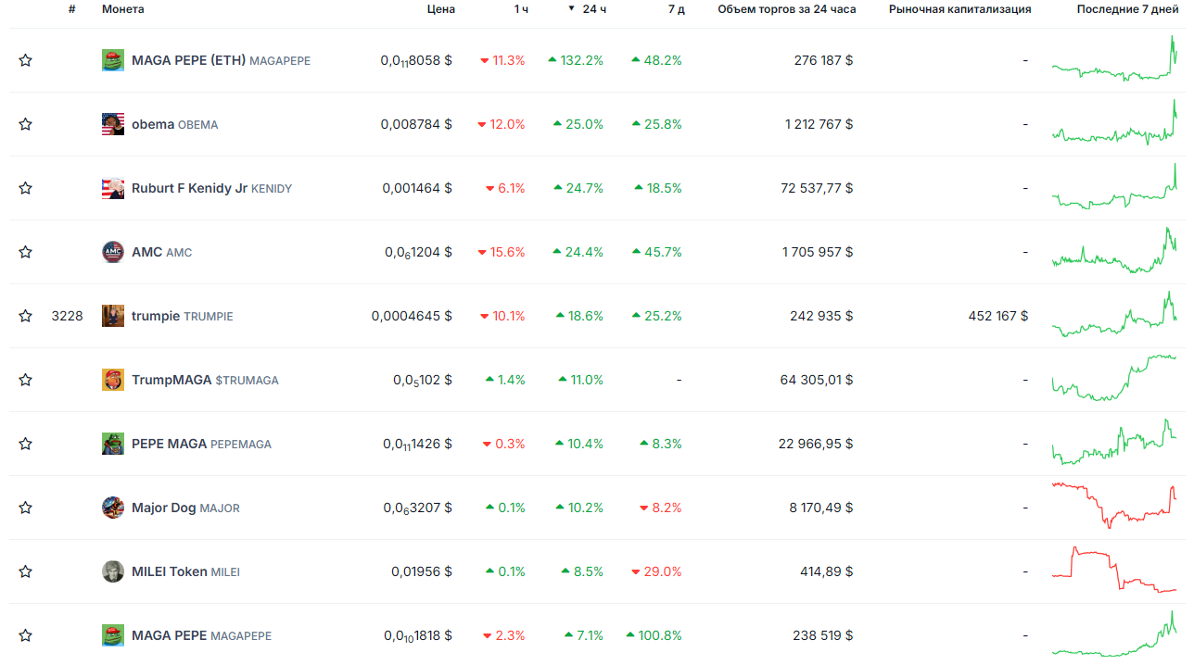The image size is (1194, 665).
Task: Open the red 7-day sparkline for Major Dog
Action: click(x=1114, y=506)
